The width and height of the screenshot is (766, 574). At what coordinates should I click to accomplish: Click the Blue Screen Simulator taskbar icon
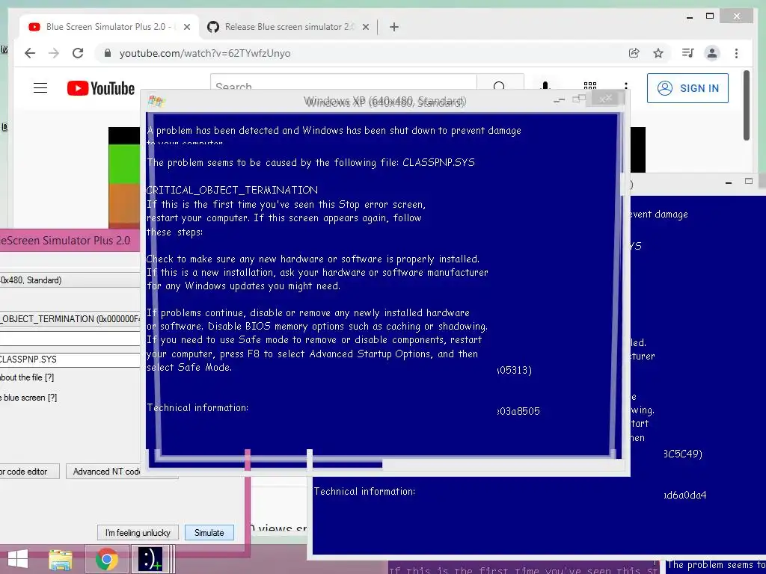(150, 559)
